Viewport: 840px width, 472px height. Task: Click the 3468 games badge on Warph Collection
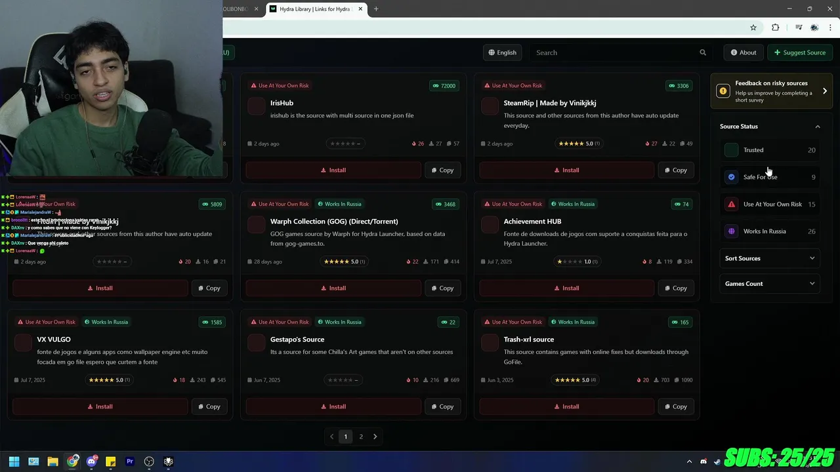(445, 204)
